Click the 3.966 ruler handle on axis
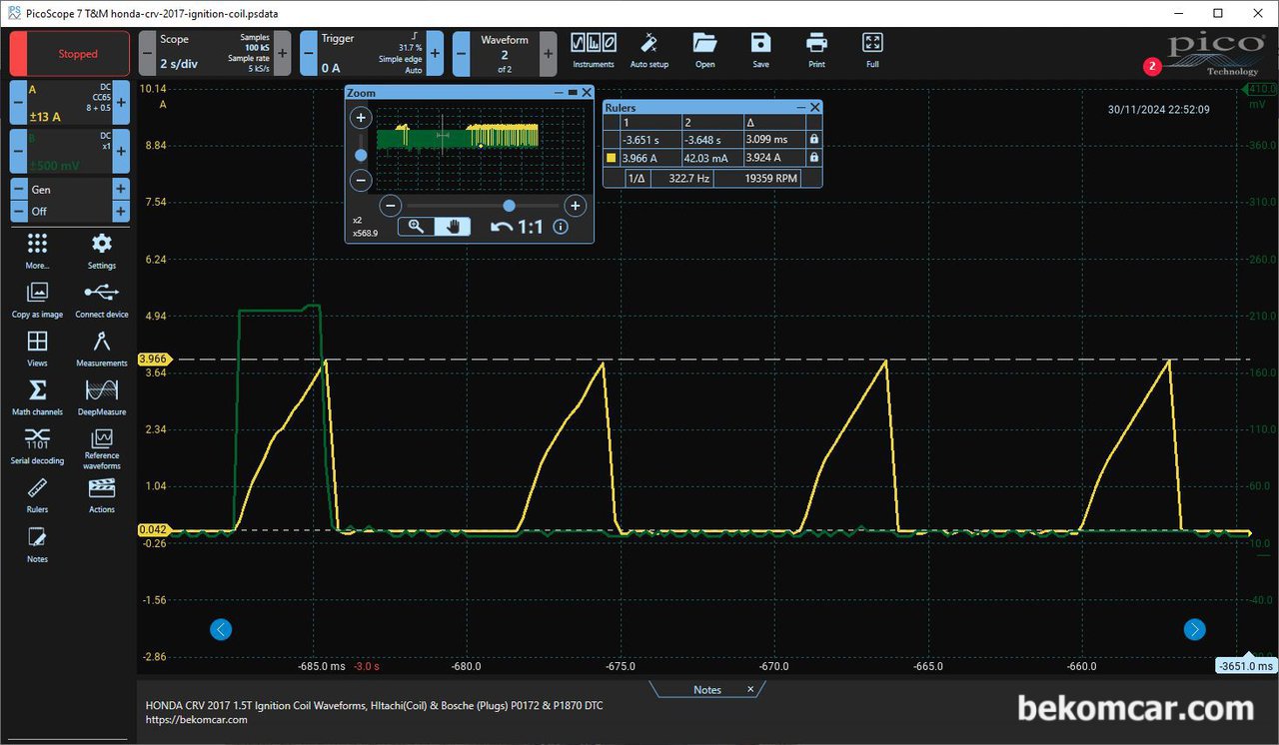 (x=154, y=359)
